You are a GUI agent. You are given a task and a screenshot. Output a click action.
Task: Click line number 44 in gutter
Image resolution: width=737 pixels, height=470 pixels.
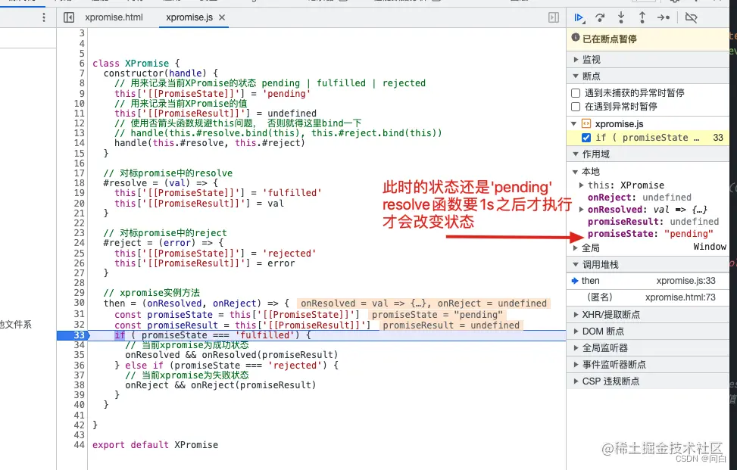point(79,445)
